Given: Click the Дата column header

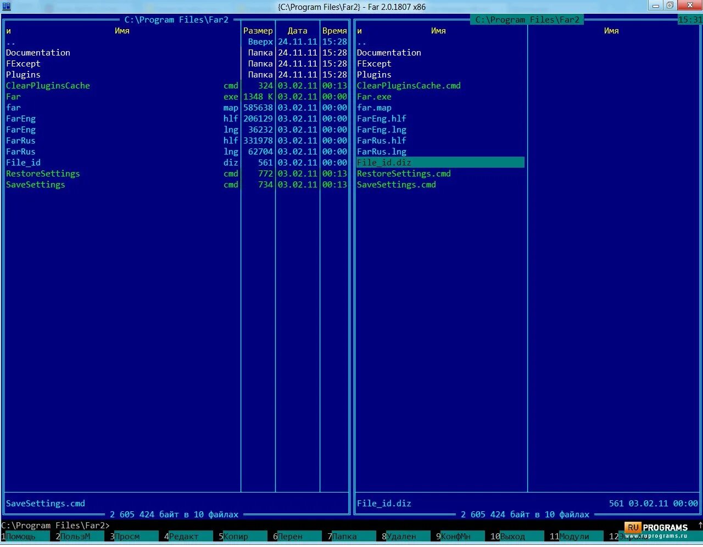Looking at the screenshot, I should [297, 31].
